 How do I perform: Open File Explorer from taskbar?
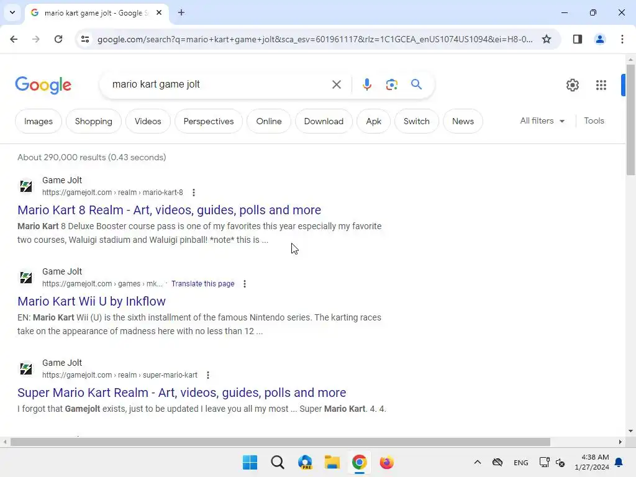coord(332,462)
